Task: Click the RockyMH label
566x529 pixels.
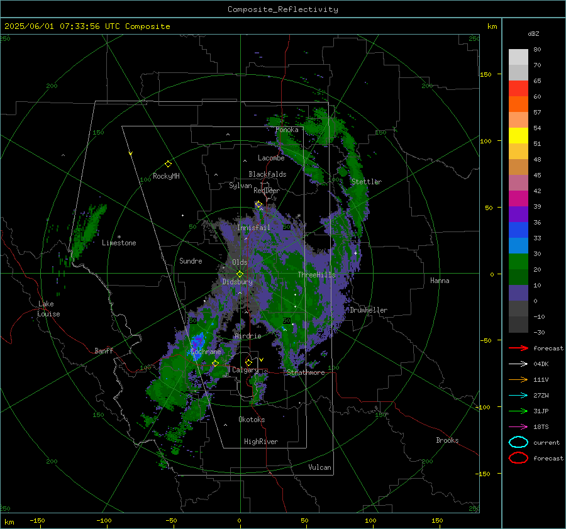Action: point(166,176)
